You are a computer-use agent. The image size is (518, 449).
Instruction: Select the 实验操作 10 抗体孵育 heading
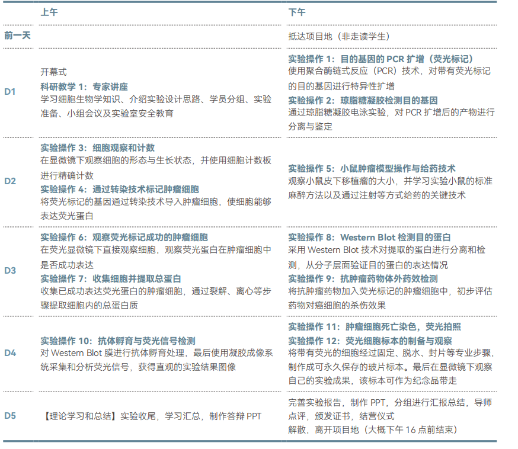point(117,341)
